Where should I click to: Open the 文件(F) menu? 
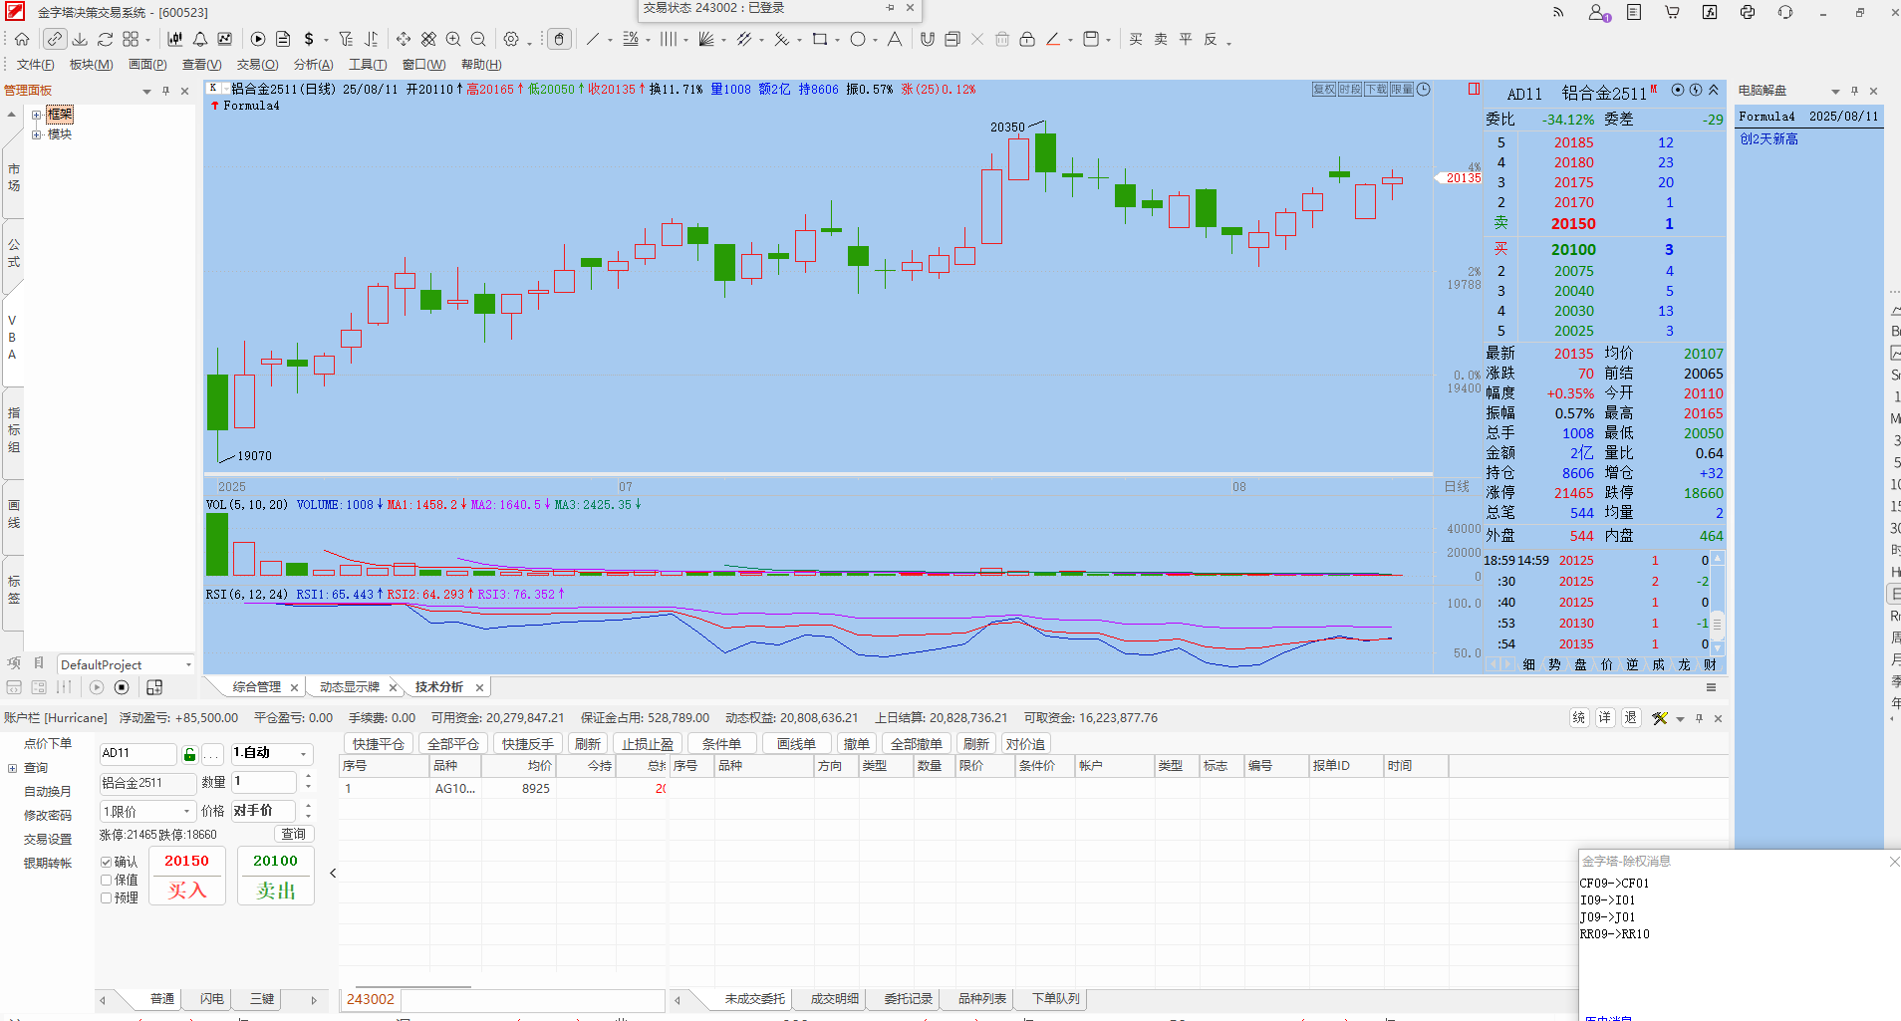pyautogui.click(x=36, y=65)
